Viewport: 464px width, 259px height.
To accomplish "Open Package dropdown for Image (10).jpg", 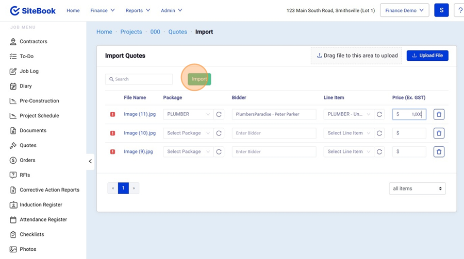I will (x=188, y=133).
